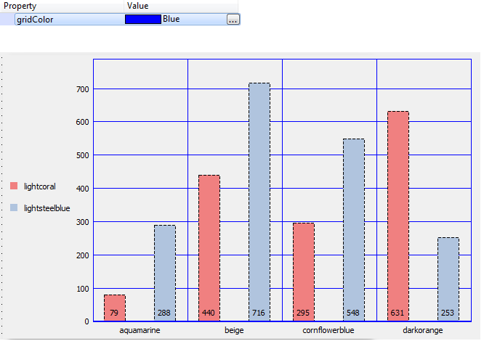
Task: Select the aquamarine lightcoral bar labeled 79
Action: coord(114,307)
